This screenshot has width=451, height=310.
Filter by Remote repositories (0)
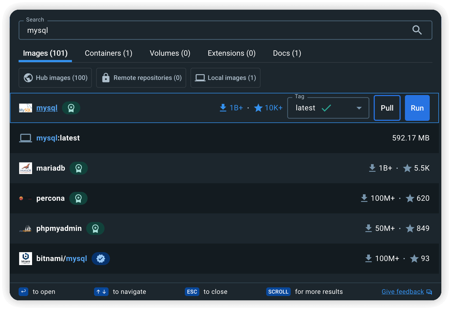pos(141,78)
